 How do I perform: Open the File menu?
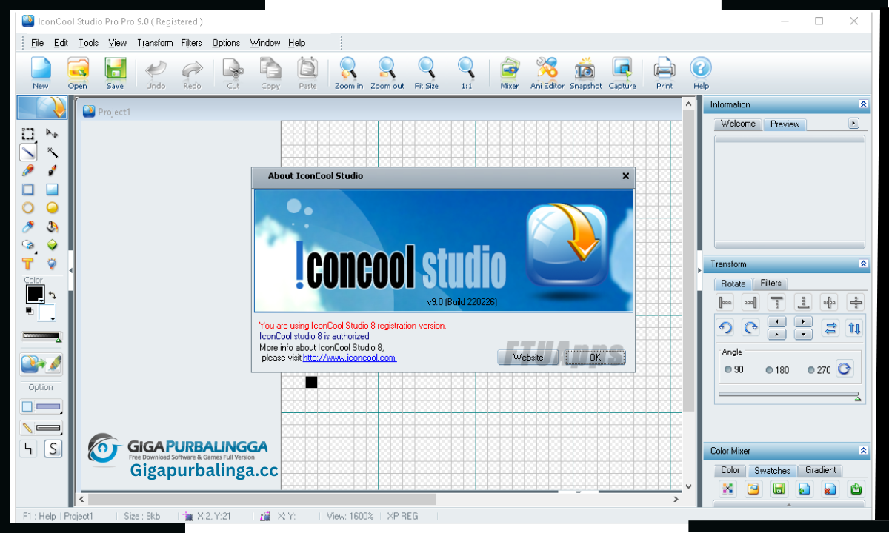37,43
